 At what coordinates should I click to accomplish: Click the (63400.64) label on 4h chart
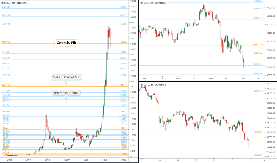click(x=258, y=9)
